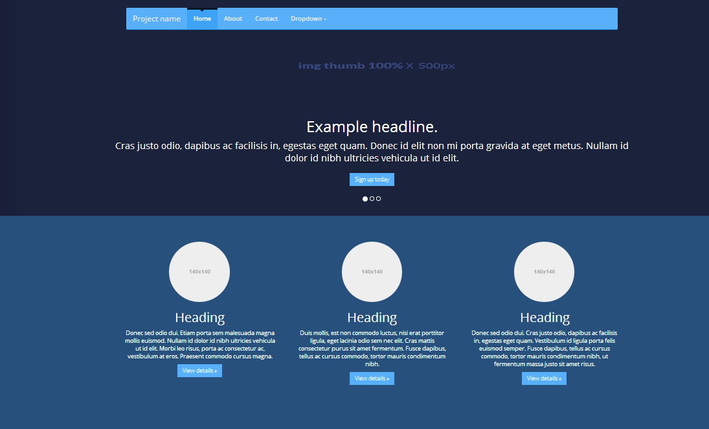Click View details under 'Donec sed odio dui. Etiam'

point(199,371)
